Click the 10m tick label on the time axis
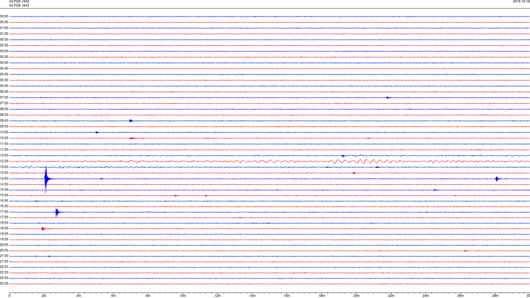The width and height of the screenshot is (530, 298). [183, 296]
